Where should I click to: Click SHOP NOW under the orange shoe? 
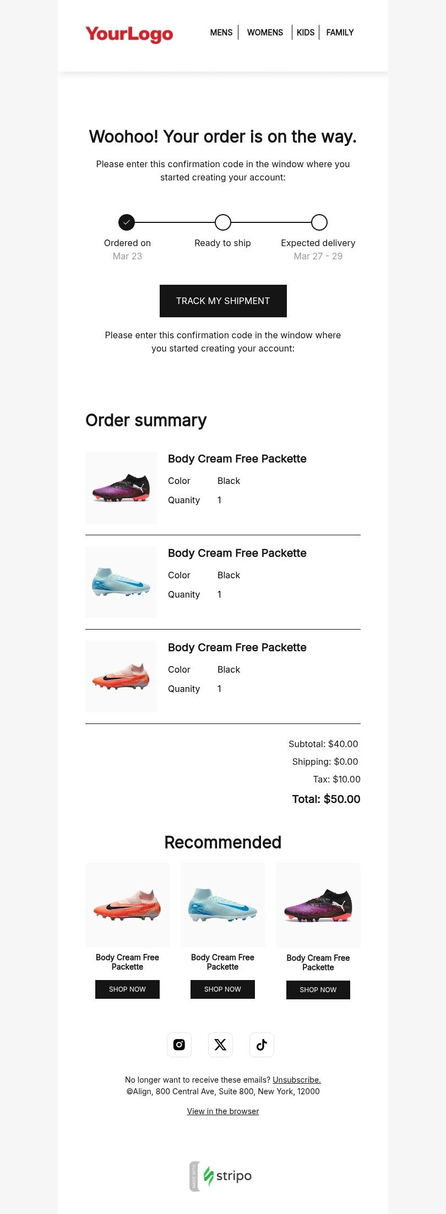127,989
